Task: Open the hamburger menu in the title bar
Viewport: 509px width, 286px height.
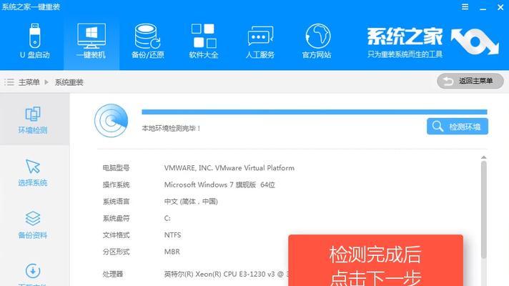Action: tap(465, 7)
